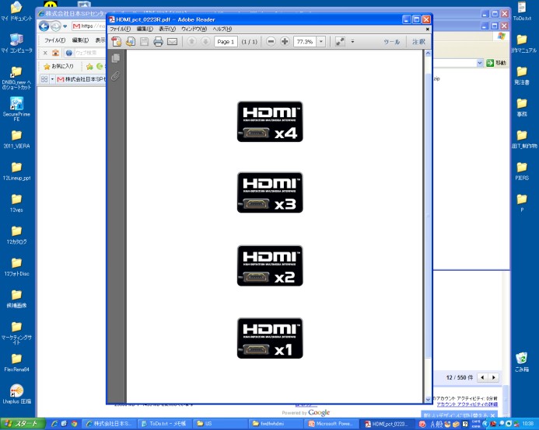Screen dimensions: 539x430
Task: Zoom in with the plus button
Action: click(x=285, y=41)
